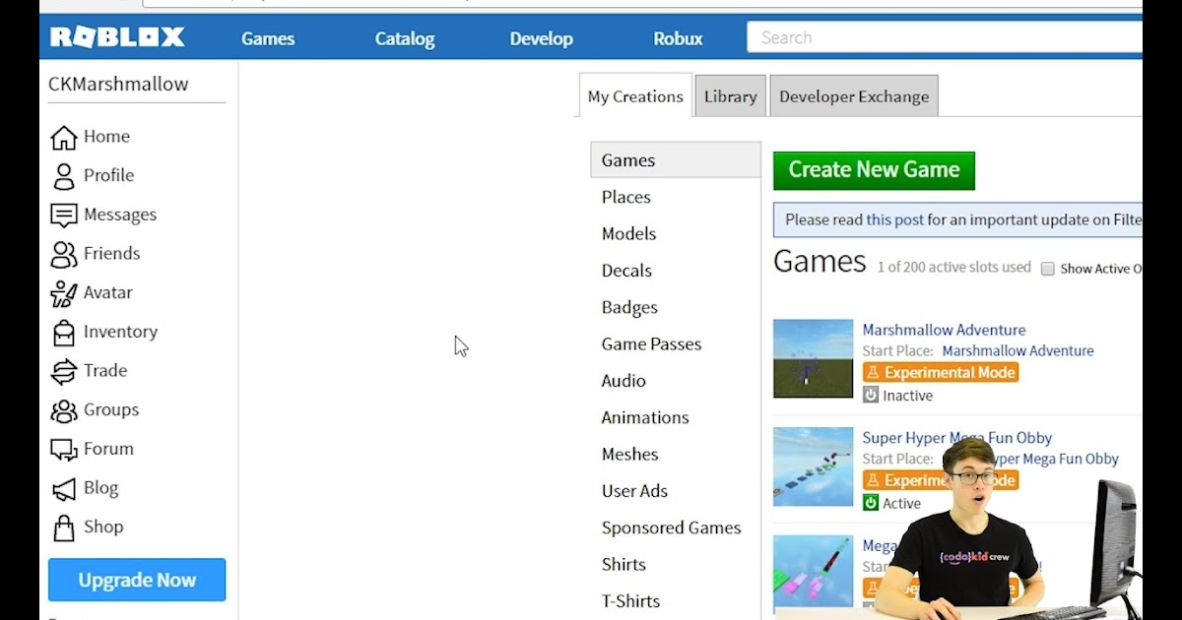Click the Friends label in sidebar
Viewport: 1182px width, 620px height.
(x=111, y=254)
